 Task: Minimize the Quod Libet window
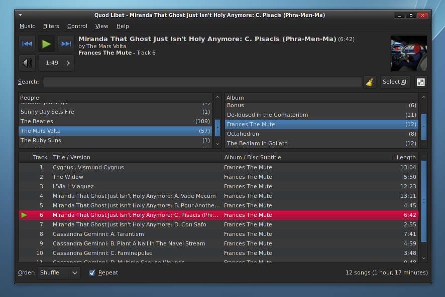tap(400, 16)
